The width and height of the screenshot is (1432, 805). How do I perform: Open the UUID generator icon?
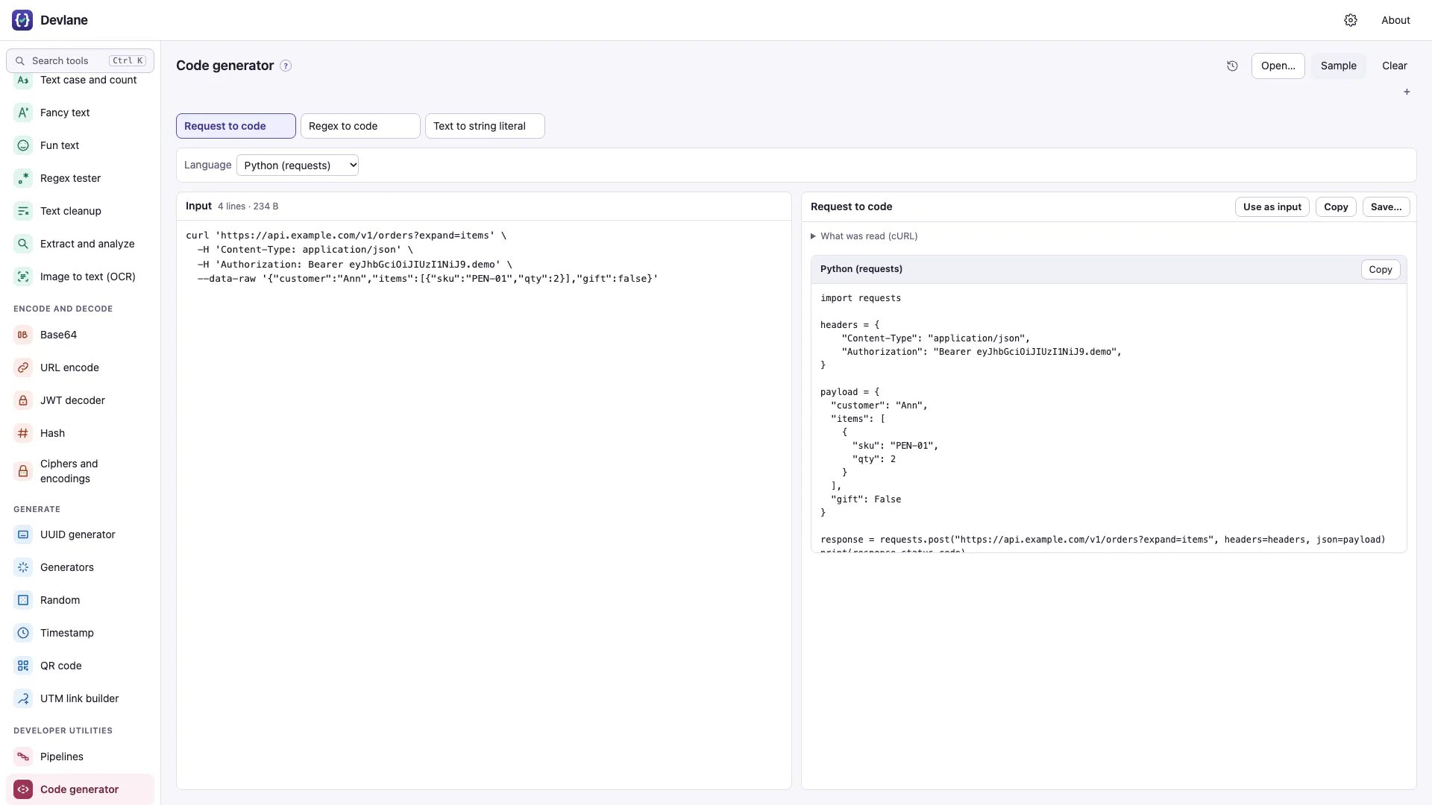coord(23,534)
